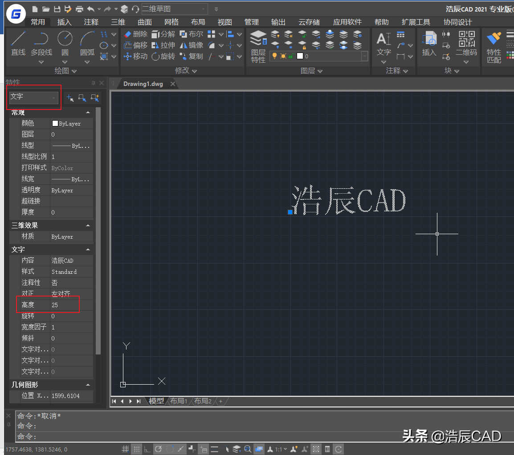Select the Arc (圆弧) tool
Viewport: 514px width, 455px height.
coord(87,43)
